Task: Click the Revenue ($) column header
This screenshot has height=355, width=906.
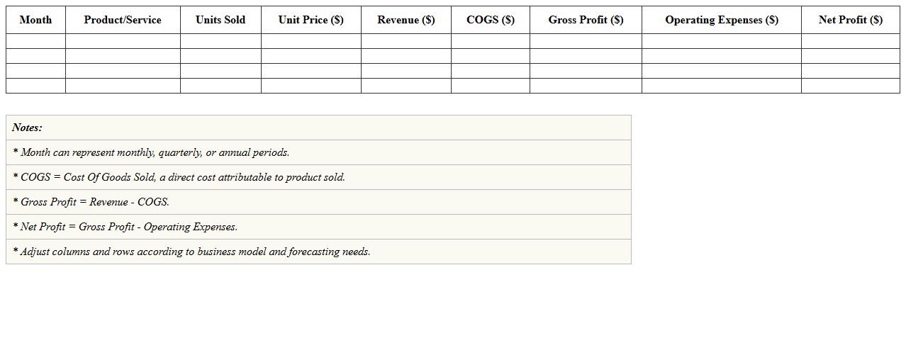Action: click(406, 20)
